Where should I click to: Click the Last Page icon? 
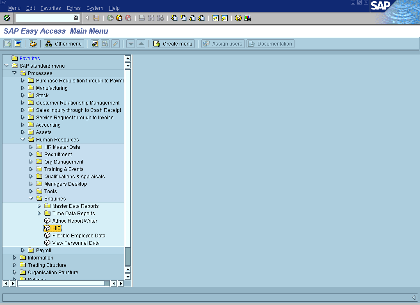click(x=201, y=18)
